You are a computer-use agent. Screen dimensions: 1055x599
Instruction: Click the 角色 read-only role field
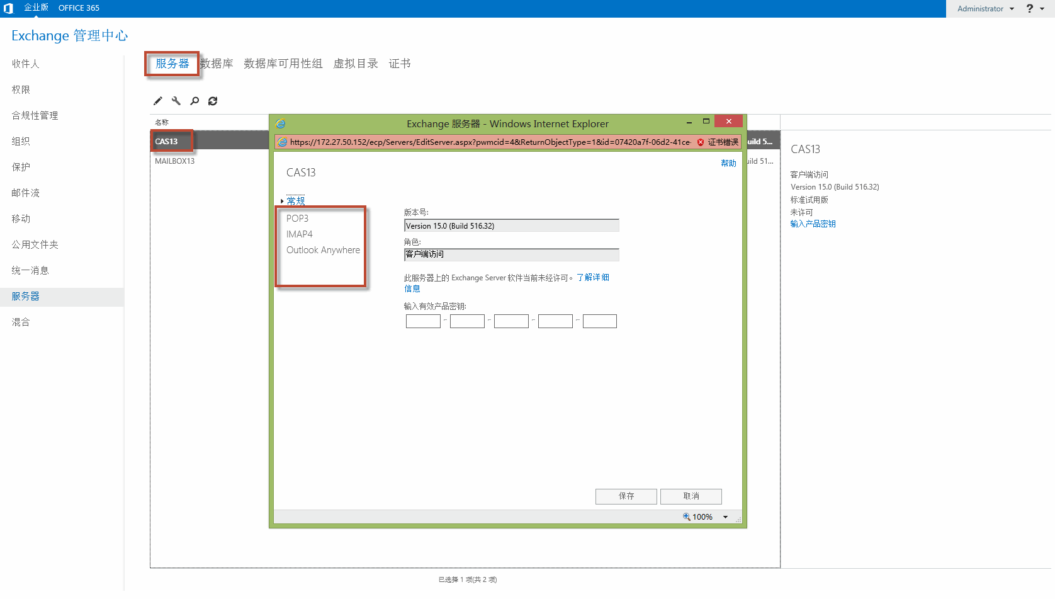click(x=511, y=254)
